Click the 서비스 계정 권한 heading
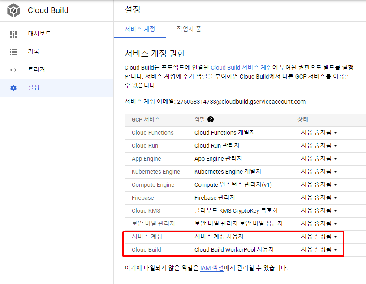The width and height of the screenshot is (366, 284). pyautogui.click(x=155, y=53)
